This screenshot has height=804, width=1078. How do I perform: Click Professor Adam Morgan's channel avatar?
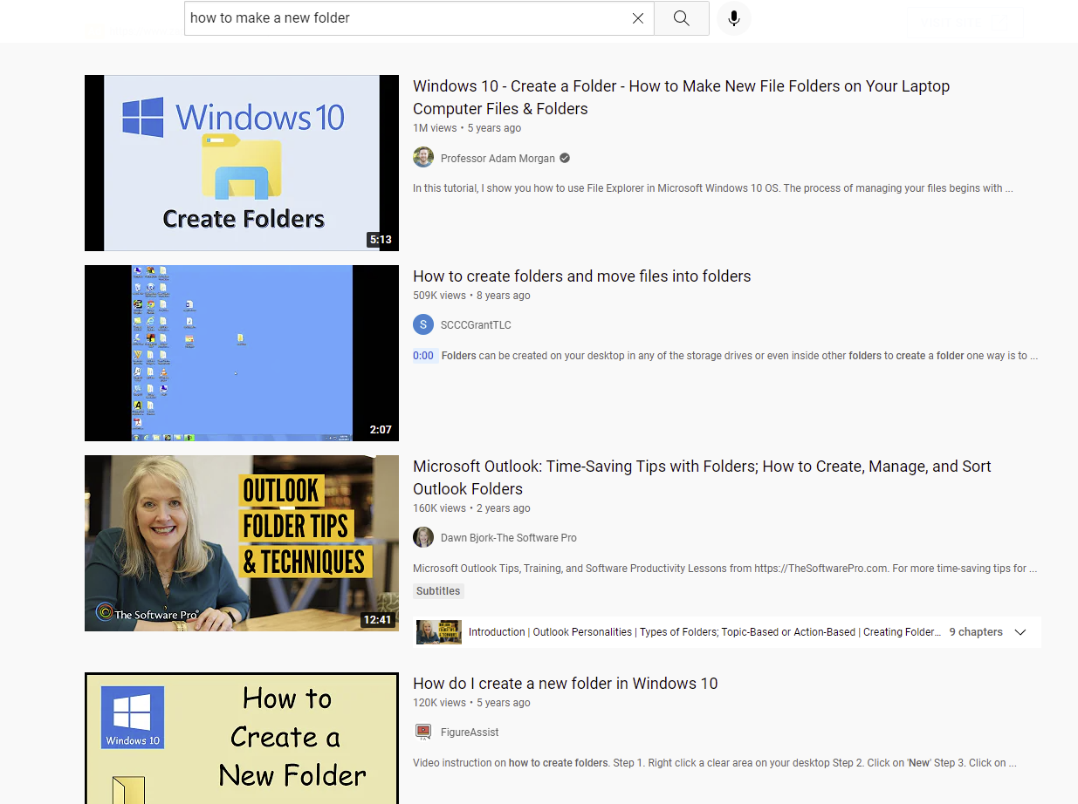point(423,158)
